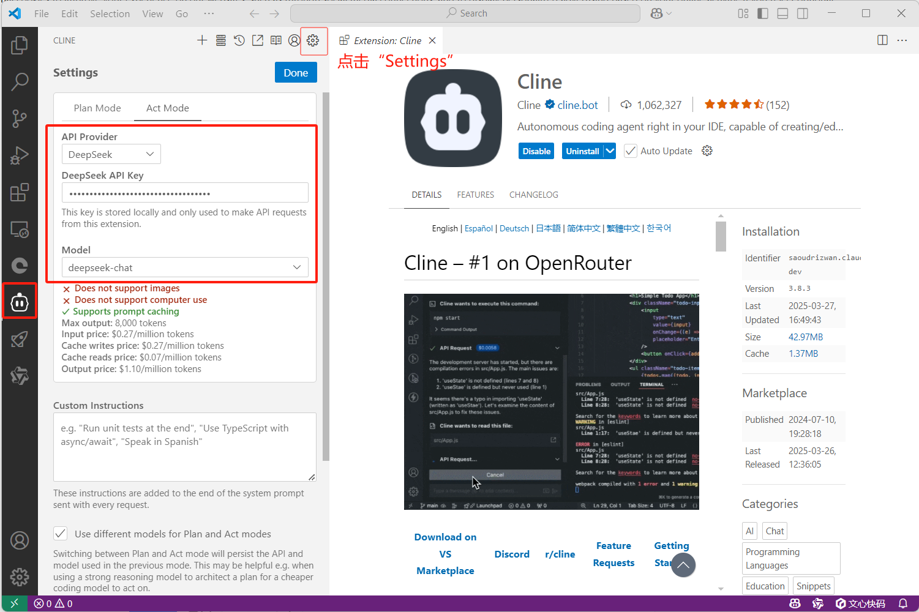Open the Edit menu

point(69,13)
